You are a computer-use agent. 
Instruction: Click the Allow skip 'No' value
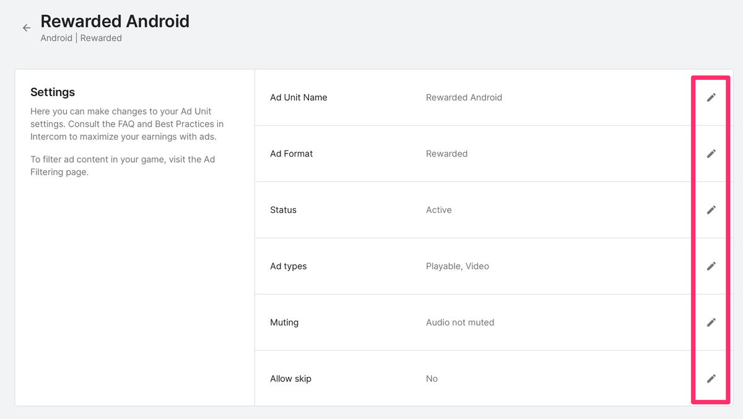(x=432, y=379)
